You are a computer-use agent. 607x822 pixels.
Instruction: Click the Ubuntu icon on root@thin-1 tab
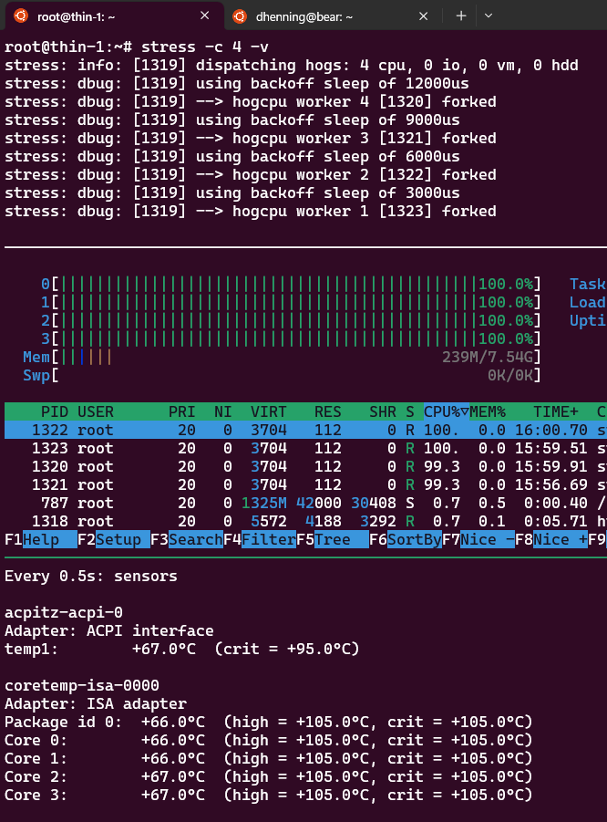[x=21, y=16]
